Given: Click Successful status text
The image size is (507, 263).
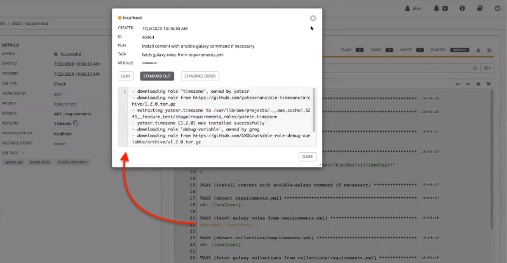Looking at the screenshot, I should pyautogui.click(x=71, y=54).
